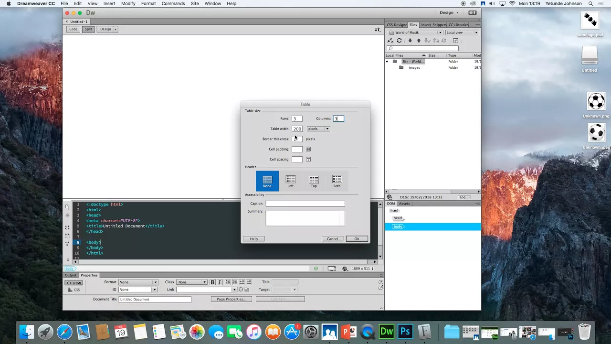The image size is (611, 344).
Task: Click the Point to File target icon
Action: tap(241, 290)
